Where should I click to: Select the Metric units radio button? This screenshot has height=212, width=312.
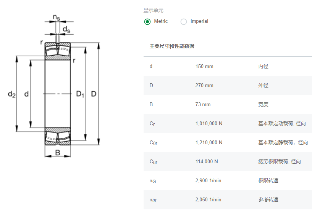(x=147, y=21)
